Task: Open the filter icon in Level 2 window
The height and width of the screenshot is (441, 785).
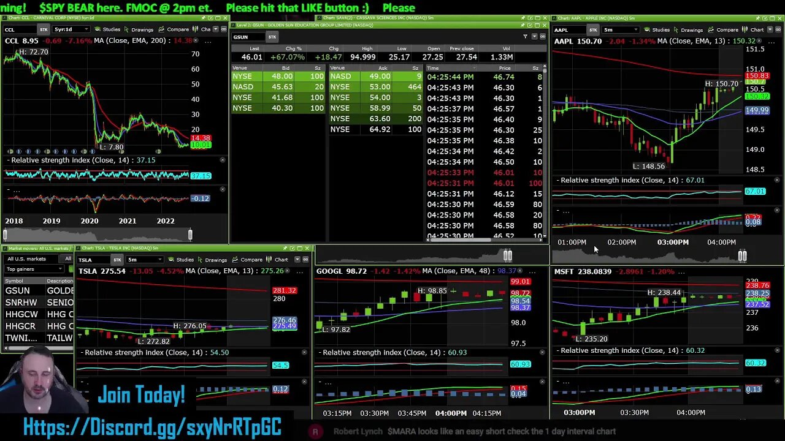Action: click(525, 36)
